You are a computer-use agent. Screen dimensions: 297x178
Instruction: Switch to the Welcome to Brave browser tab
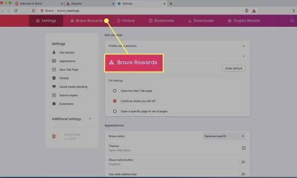pyautogui.click(x=39, y=4)
